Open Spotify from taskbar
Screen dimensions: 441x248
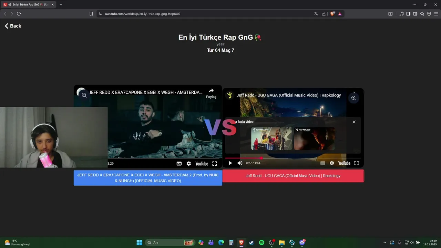(261, 242)
